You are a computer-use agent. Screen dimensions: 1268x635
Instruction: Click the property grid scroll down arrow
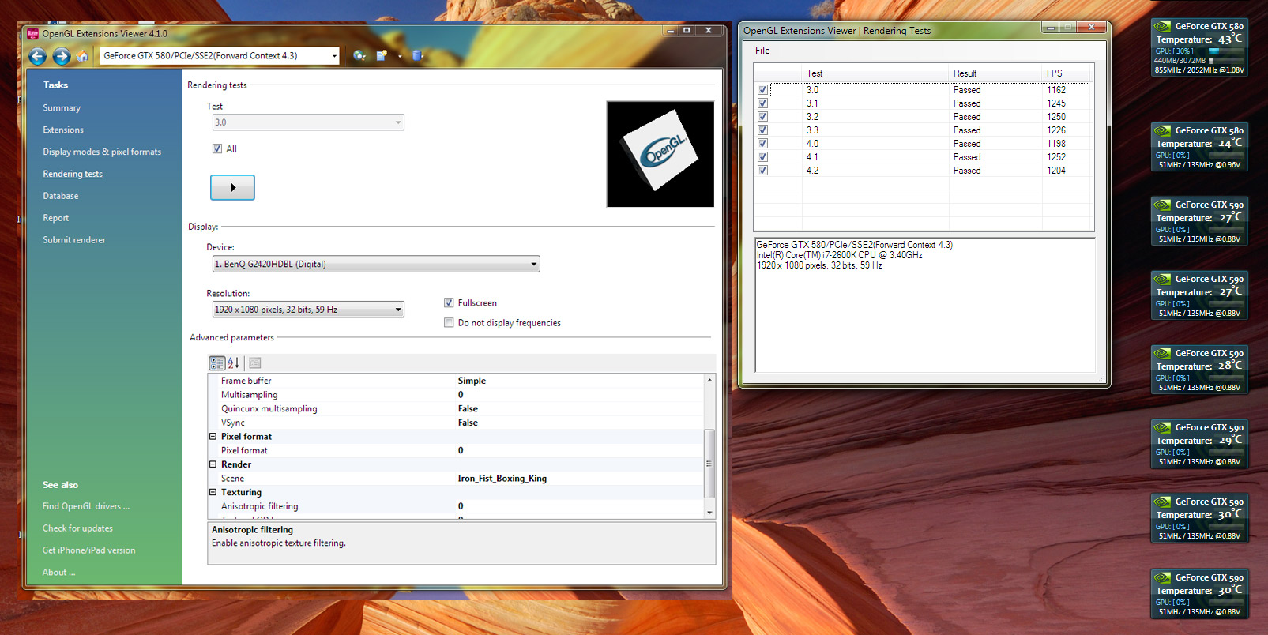709,513
